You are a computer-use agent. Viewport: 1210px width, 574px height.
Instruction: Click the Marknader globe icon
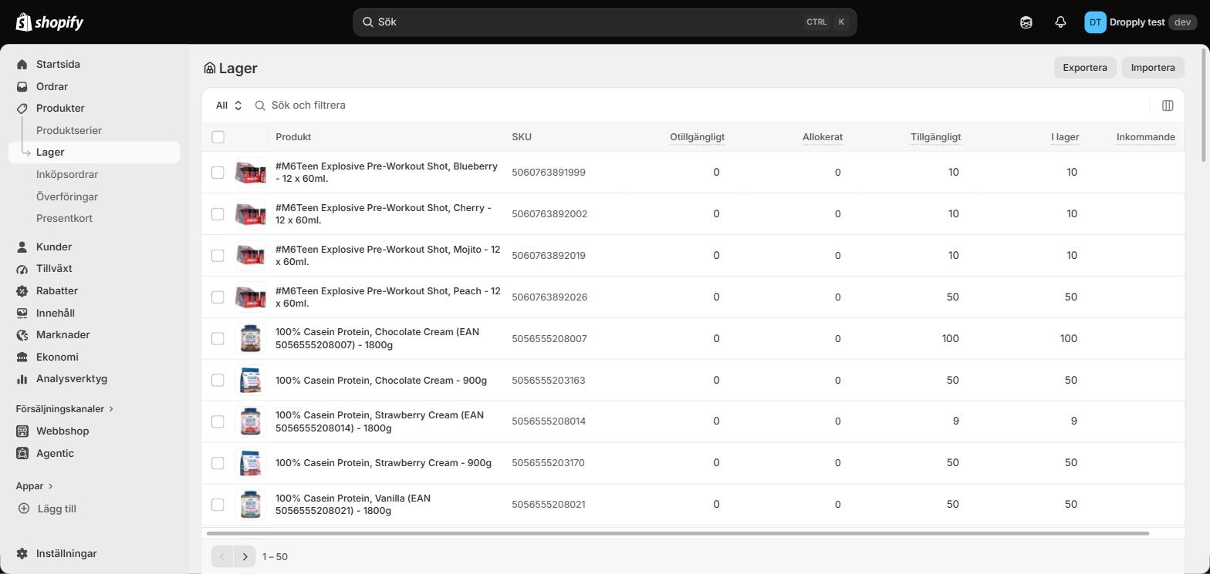coord(22,335)
